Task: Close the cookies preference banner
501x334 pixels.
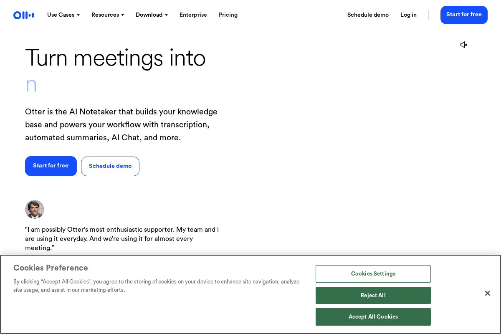Action: coord(487,294)
